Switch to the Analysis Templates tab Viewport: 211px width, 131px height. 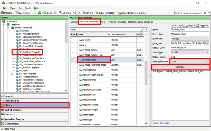(x=117, y=22)
